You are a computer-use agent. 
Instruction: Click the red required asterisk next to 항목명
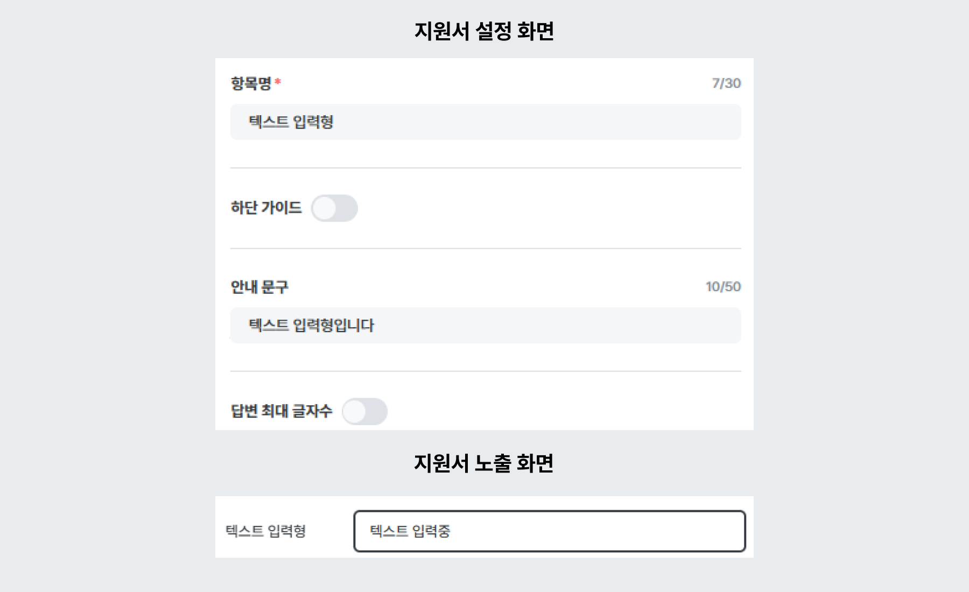(278, 81)
